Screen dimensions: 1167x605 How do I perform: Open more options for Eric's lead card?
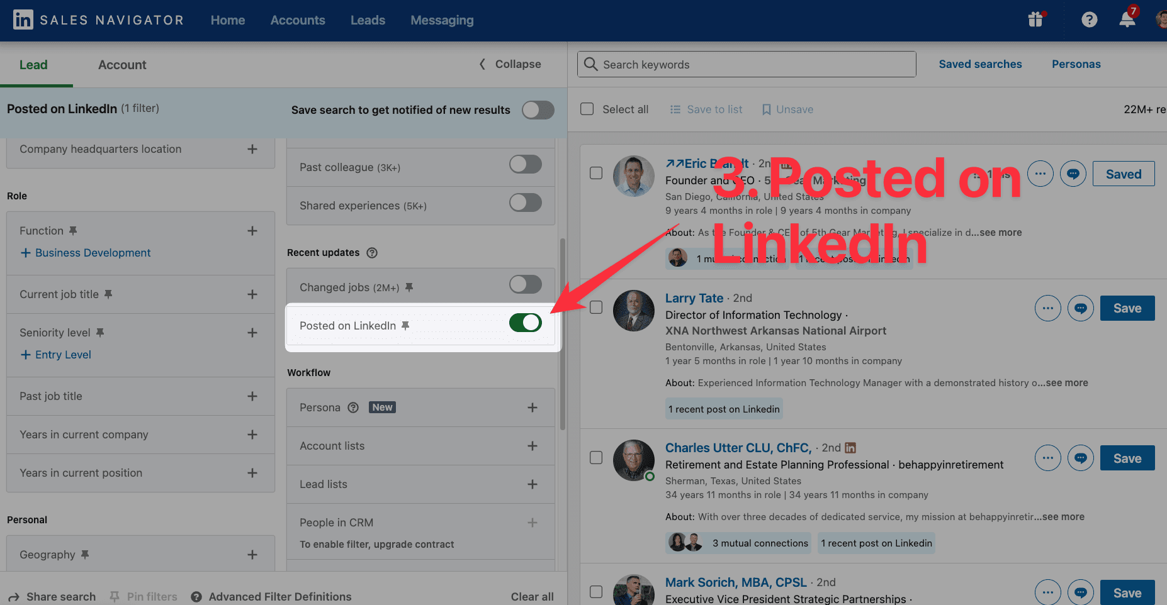1040,174
